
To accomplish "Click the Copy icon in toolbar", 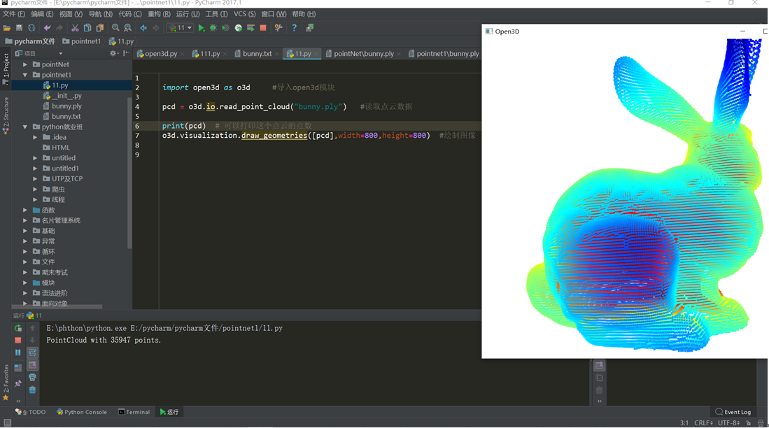I will coord(87,28).
